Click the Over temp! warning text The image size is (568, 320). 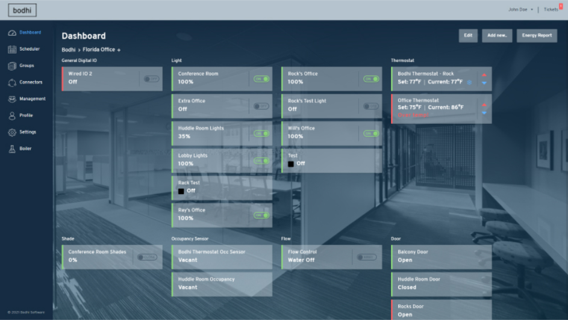tap(413, 115)
